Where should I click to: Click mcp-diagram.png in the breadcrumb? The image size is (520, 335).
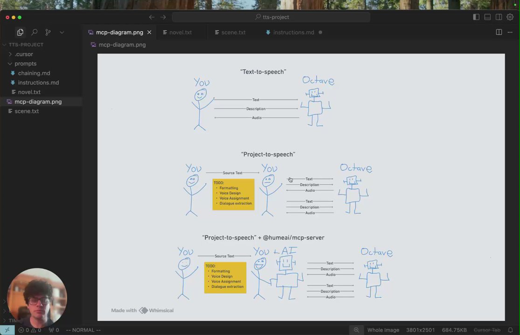[x=122, y=45]
